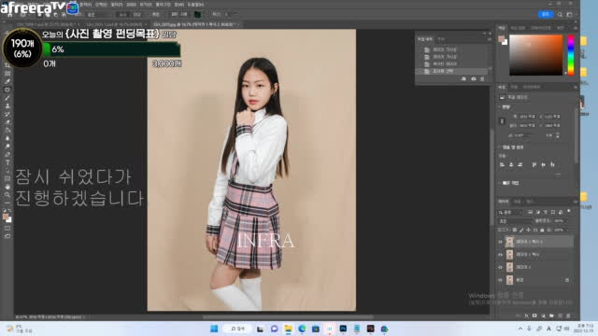Click the horizontal scrollbar below the canvas
The width and height of the screenshot is (598, 336).
tap(288, 317)
